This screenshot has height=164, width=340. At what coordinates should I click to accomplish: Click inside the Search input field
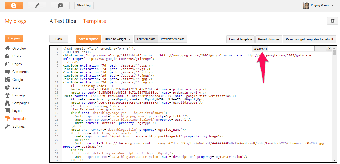tap(291, 49)
